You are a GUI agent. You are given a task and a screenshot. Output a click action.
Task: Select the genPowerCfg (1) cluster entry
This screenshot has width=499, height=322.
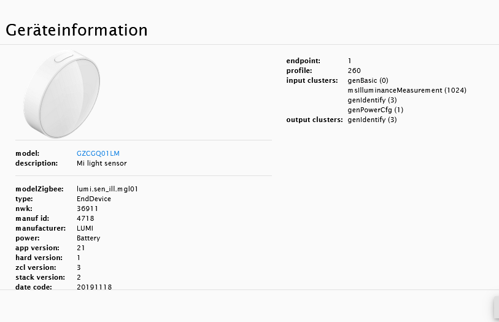coord(375,110)
